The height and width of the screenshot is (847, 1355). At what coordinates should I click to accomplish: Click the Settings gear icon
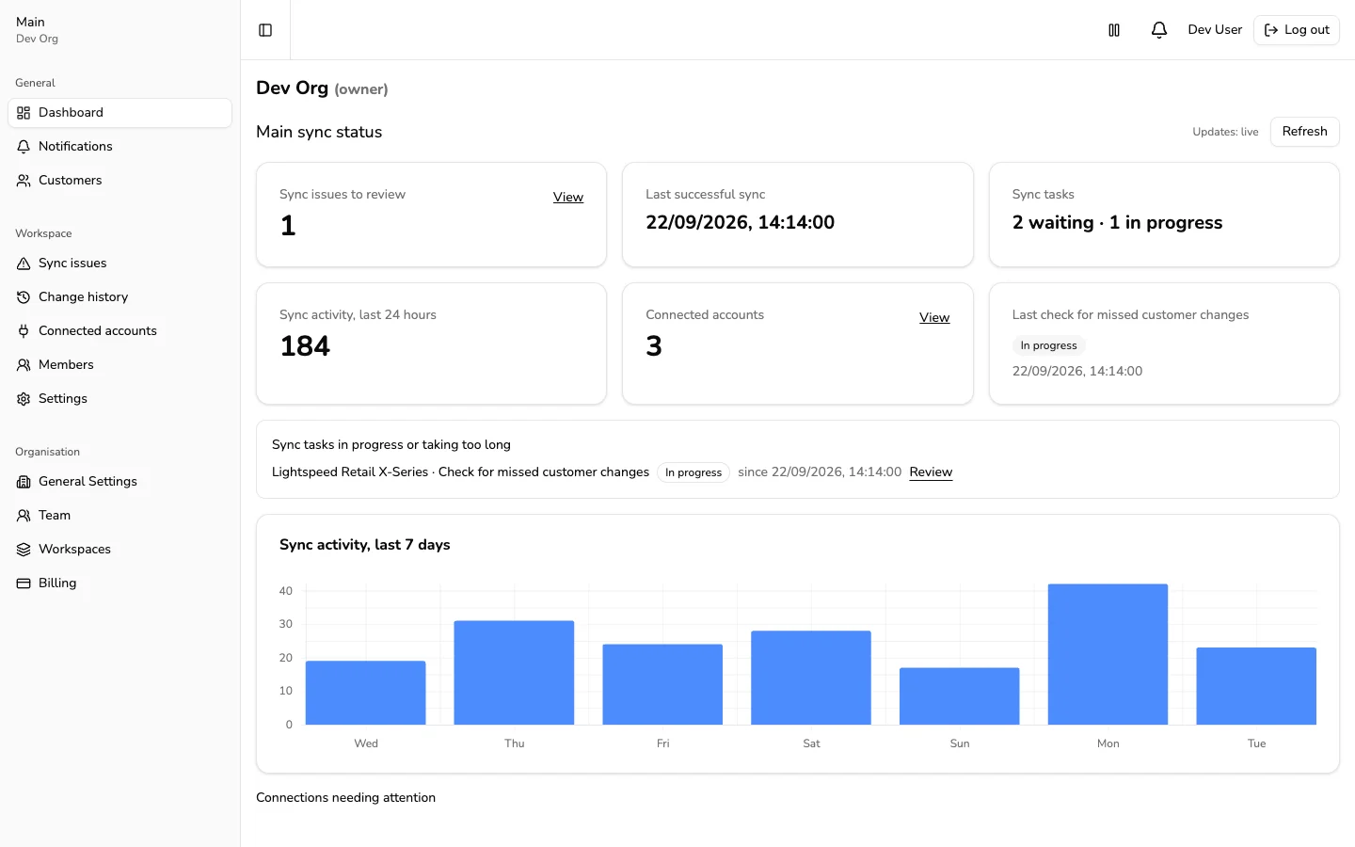(24, 399)
